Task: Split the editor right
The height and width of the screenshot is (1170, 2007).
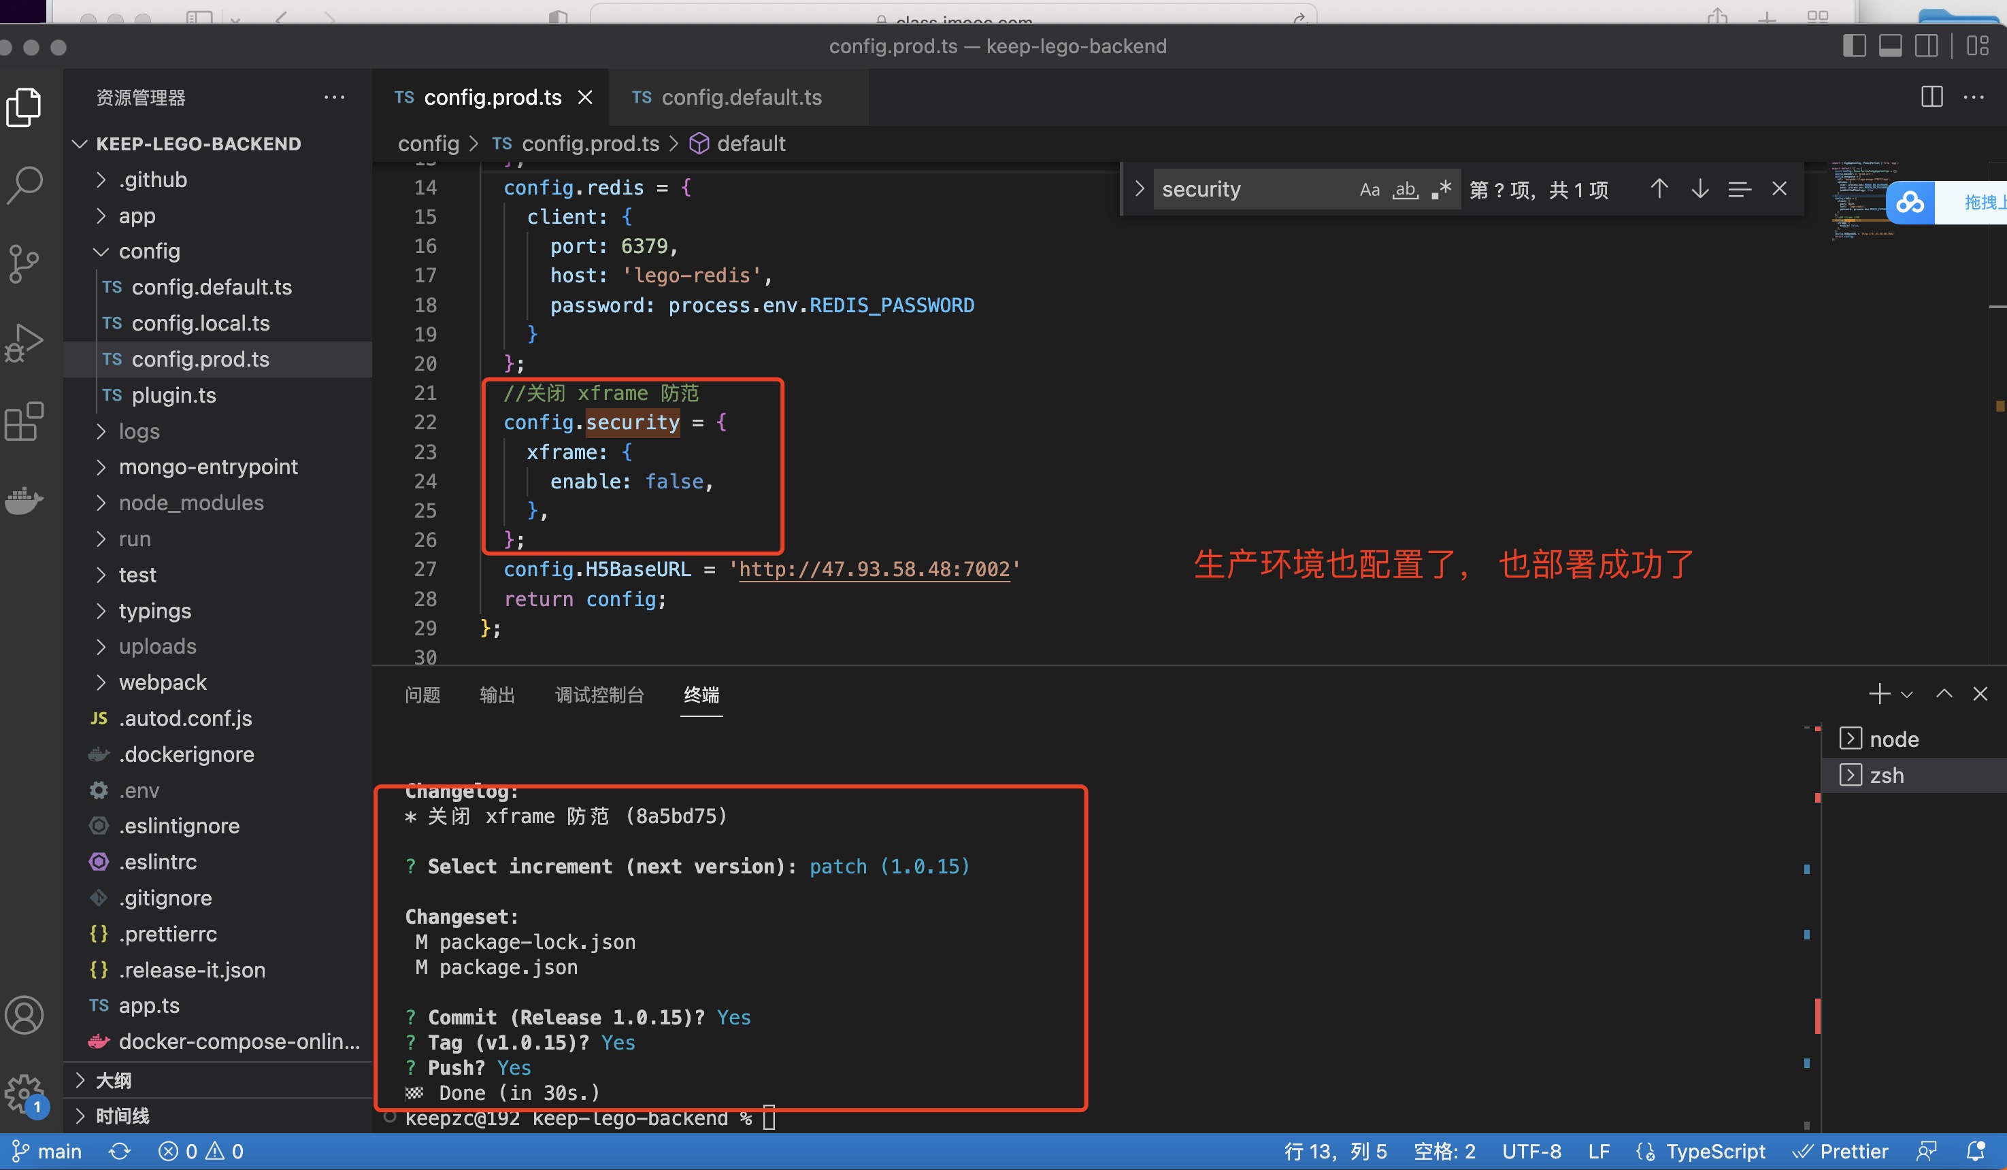Action: (x=1931, y=97)
